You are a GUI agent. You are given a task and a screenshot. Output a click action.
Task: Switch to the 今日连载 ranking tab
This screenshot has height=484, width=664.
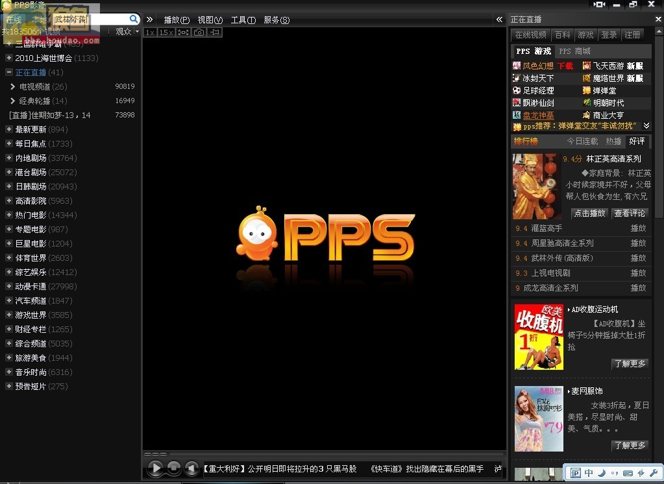(x=582, y=141)
